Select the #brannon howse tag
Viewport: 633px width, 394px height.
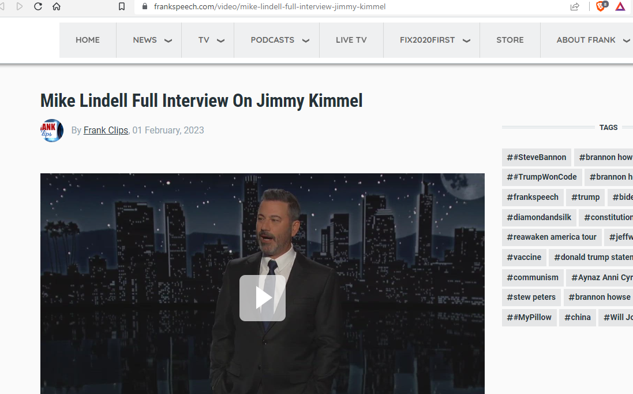[599, 298]
